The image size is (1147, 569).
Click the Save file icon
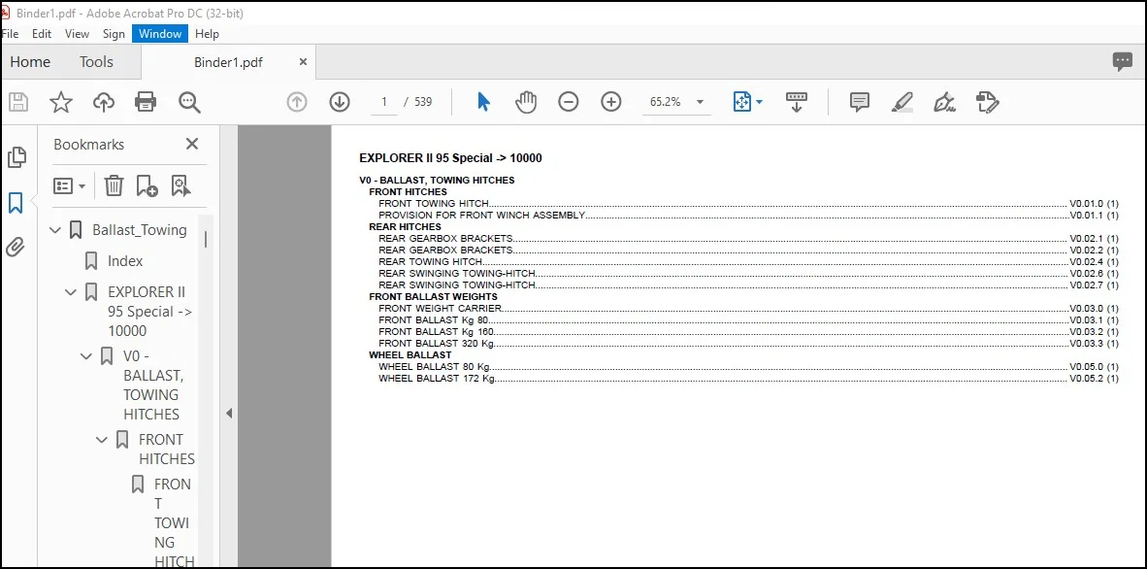pyautogui.click(x=18, y=102)
